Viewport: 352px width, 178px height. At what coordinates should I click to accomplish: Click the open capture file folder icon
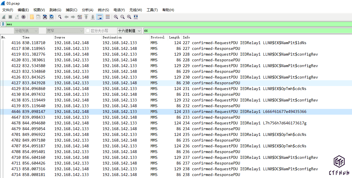point(32,17)
